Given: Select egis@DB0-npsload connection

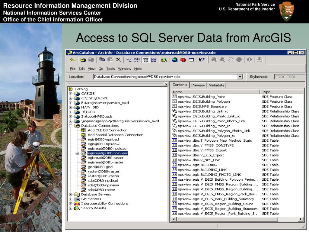Looking at the screenshot, I should 103,140.
